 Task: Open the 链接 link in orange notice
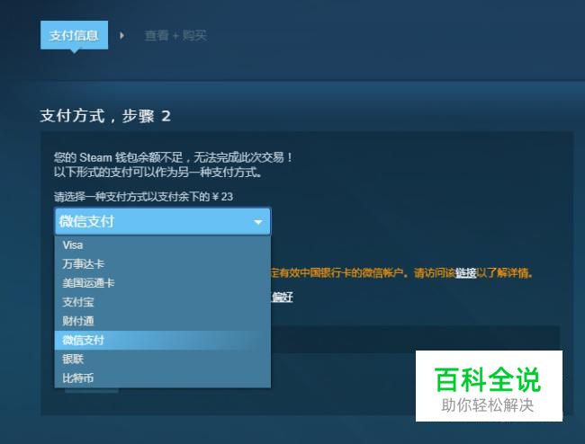point(465,273)
